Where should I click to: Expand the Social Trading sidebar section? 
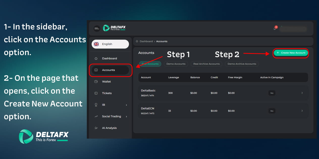[126, 116]
